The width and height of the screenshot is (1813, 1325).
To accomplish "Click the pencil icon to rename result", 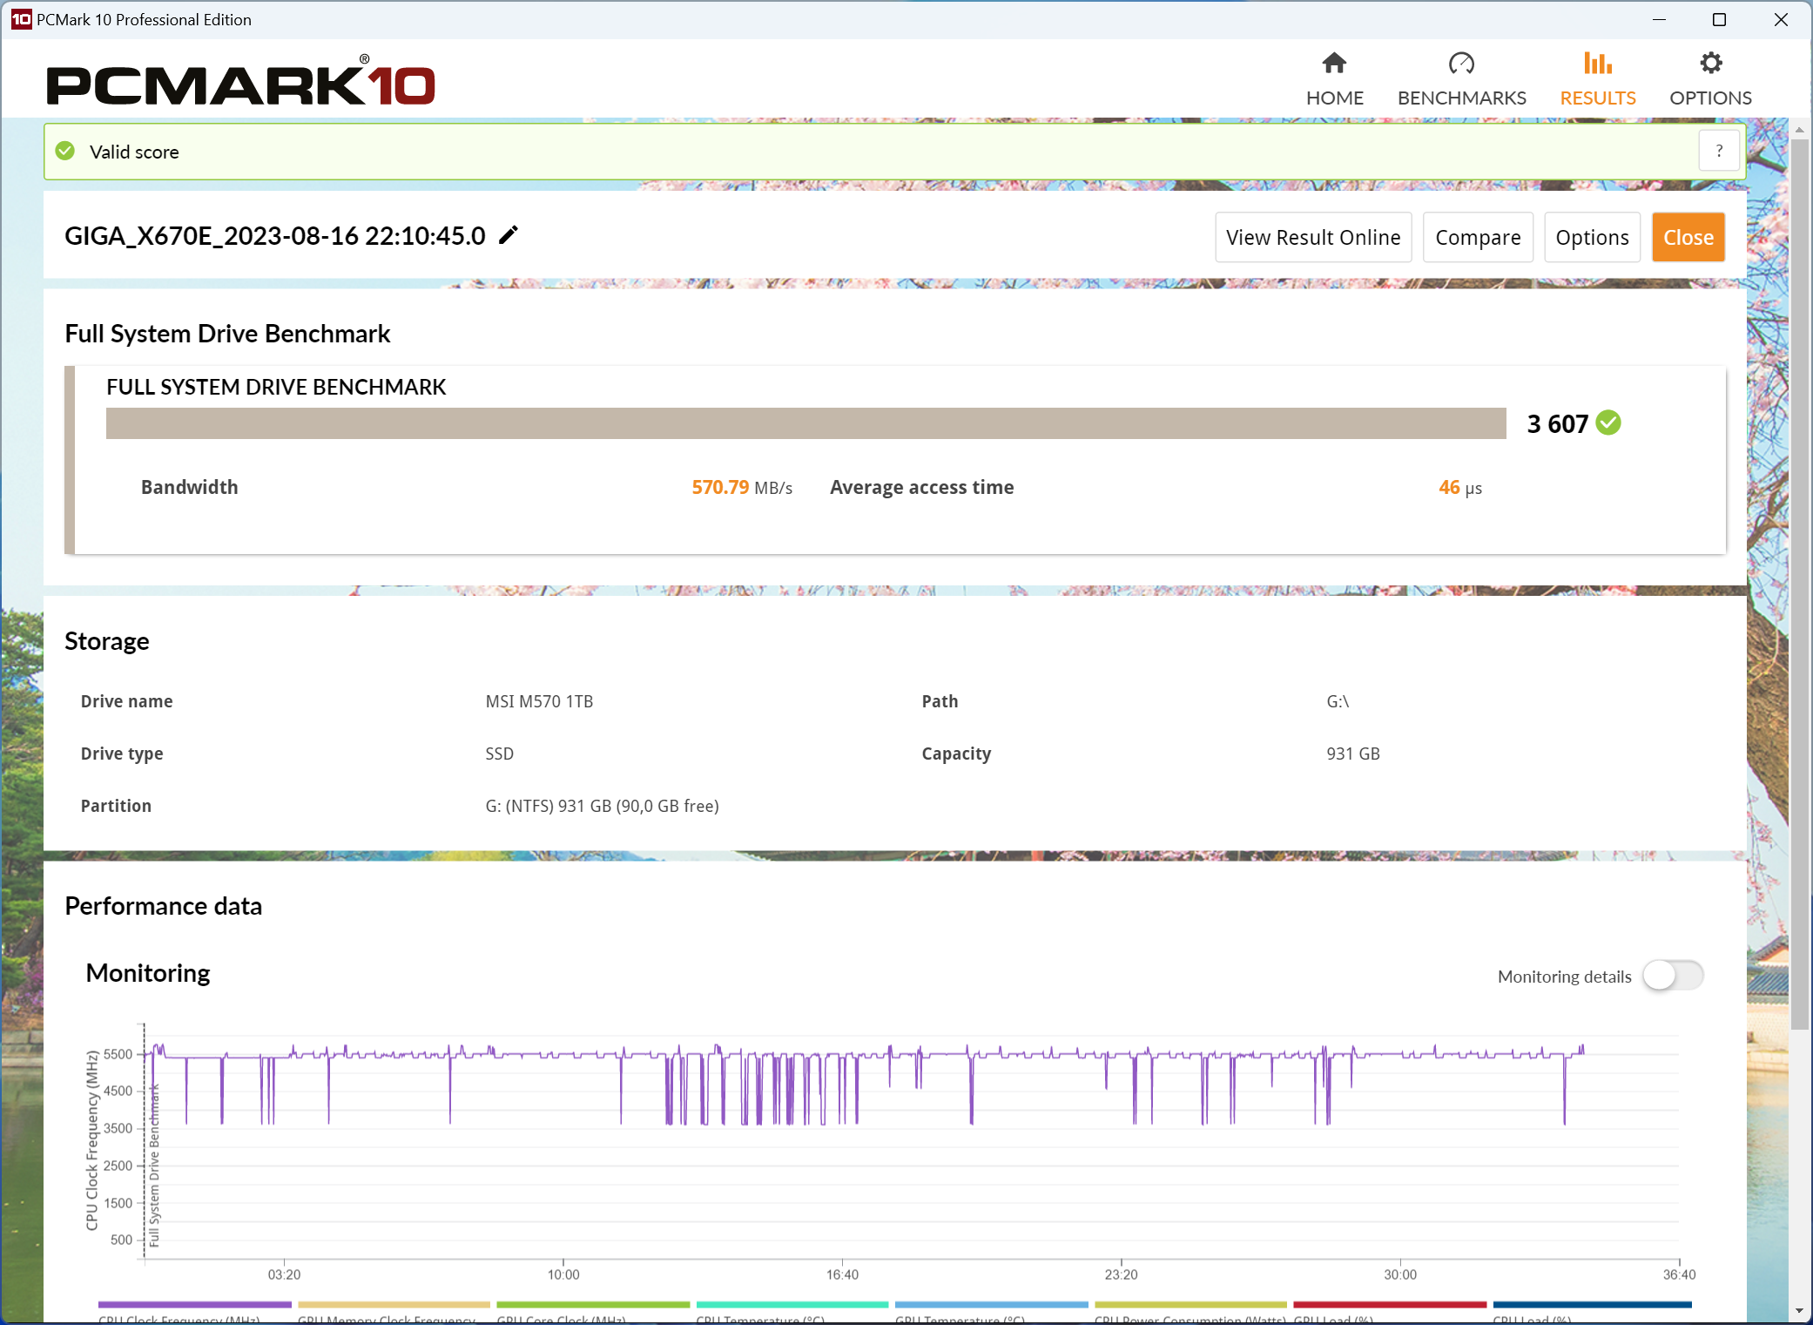I will [509, 235].
